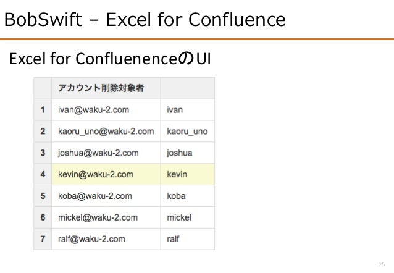
Task: Click the top-left corner table cell
Action: (x=43, y=88)
